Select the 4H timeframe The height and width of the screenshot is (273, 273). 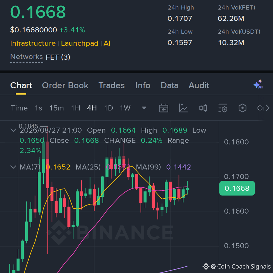click(x=92, y=108)
